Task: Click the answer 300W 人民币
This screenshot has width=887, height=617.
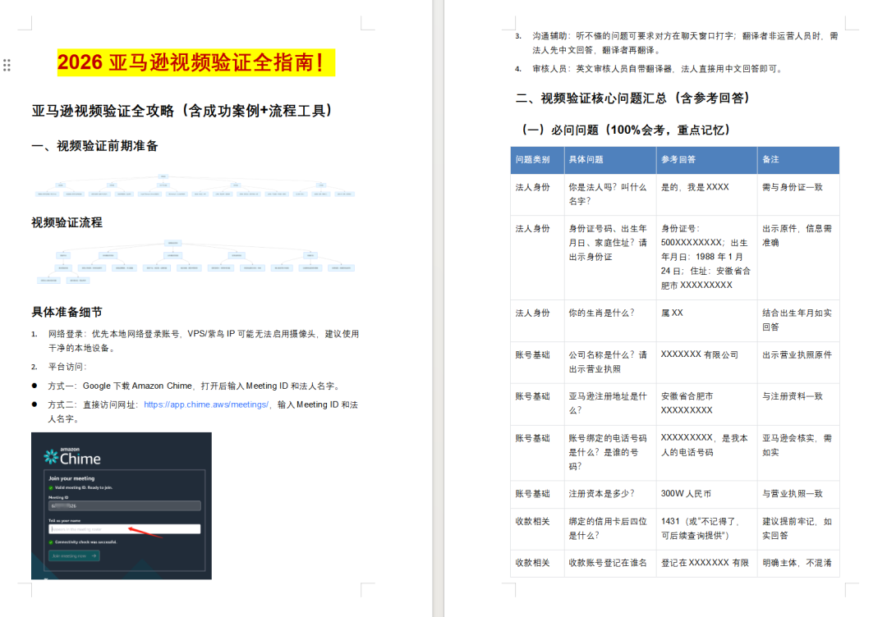Action: (x=686, y=494)
